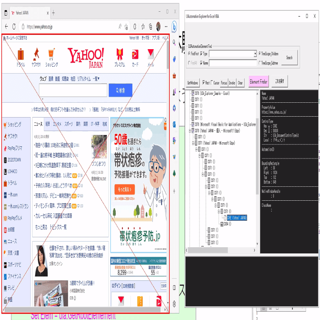Open the Edge favorites list icon
The width and height of the screenshot is (320, 320).
click(x=143, y=27)
